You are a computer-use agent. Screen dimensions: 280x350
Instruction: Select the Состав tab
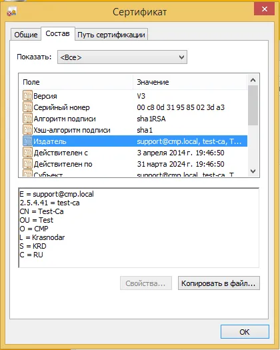point(57,34)
